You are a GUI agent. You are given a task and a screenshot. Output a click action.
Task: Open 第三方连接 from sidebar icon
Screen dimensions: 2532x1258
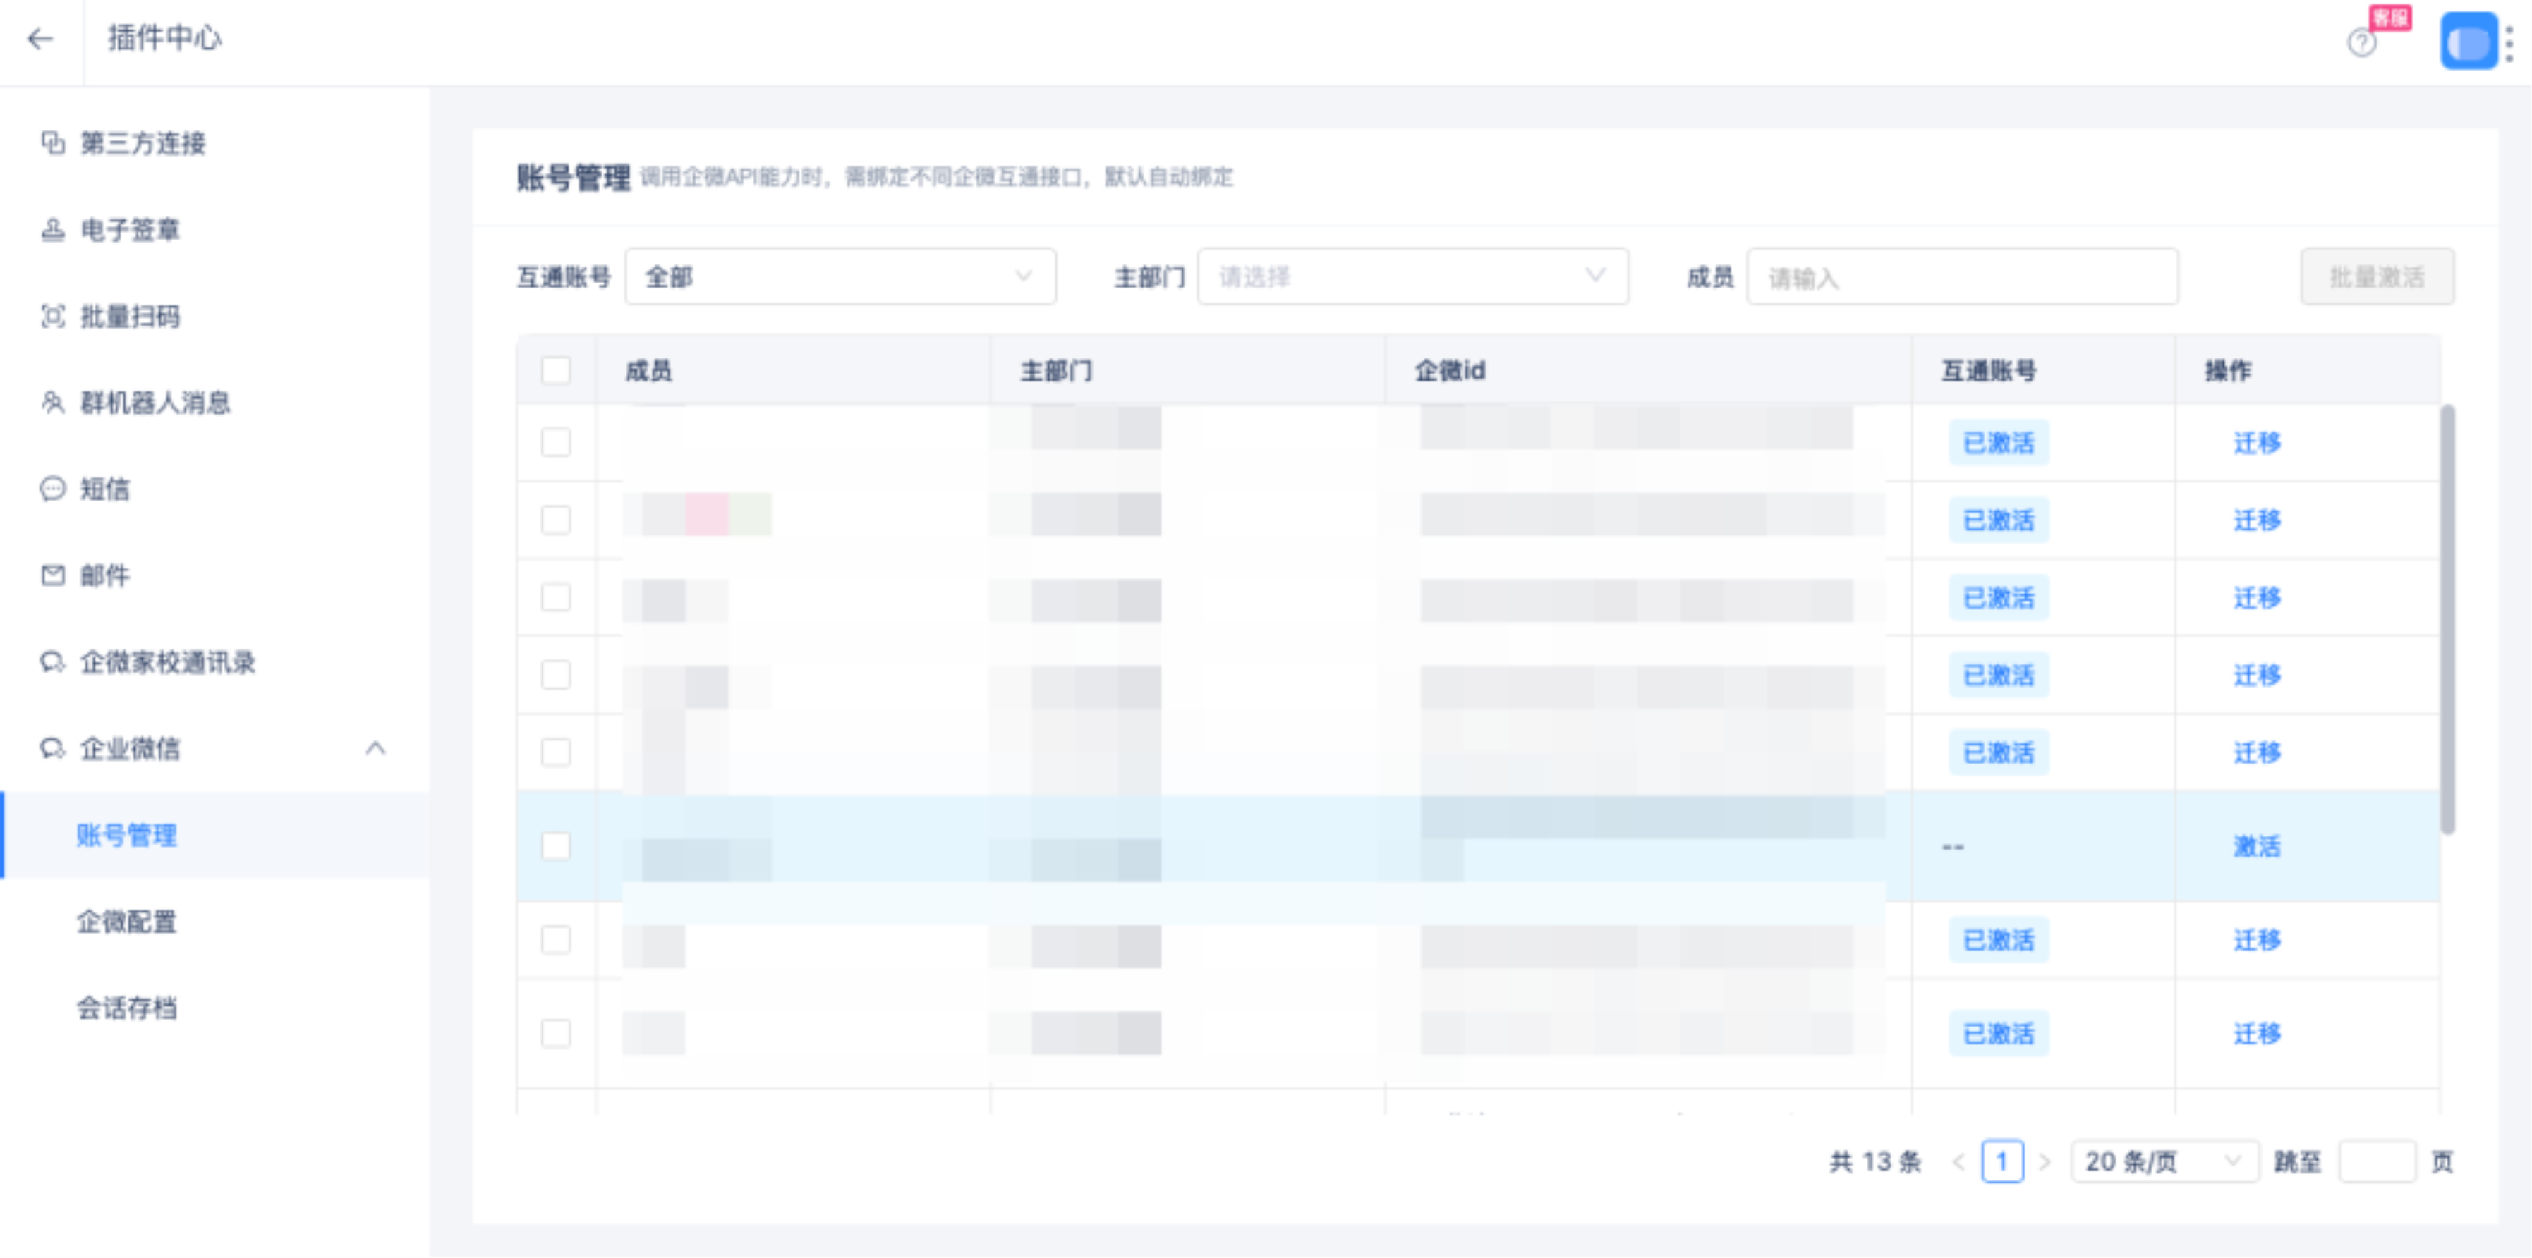(x=53, y=142)
